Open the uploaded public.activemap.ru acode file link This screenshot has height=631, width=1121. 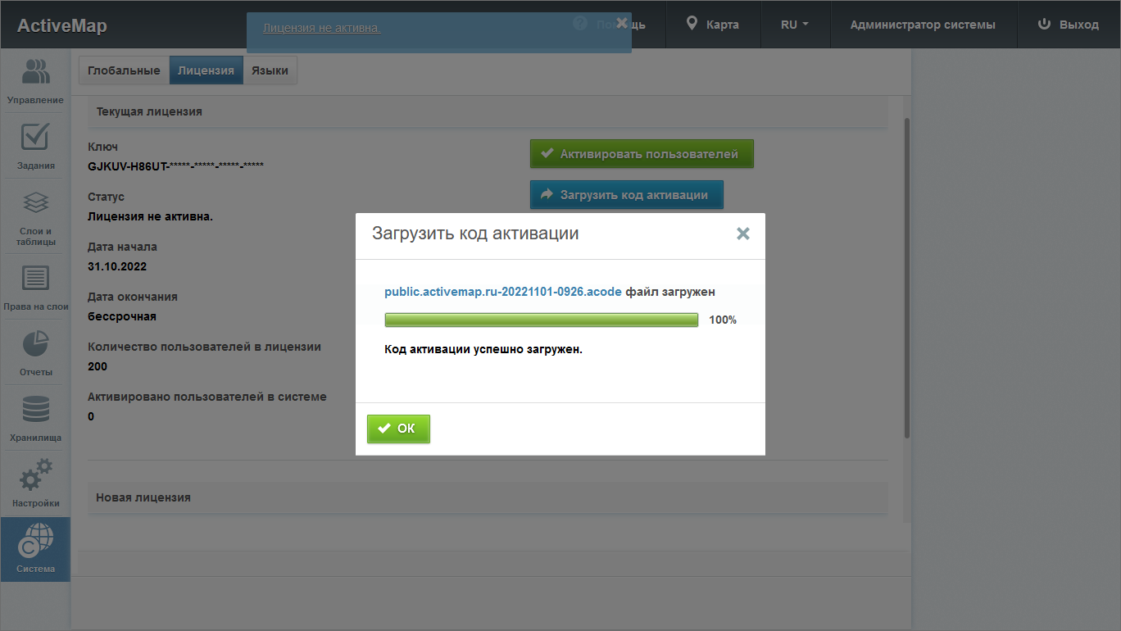(x=502, y=292)
